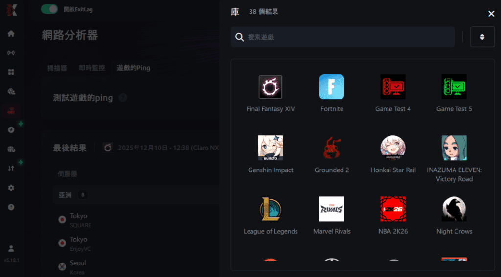
Task: Pick the green Game Test 5 icon
Action: point(454,87)
